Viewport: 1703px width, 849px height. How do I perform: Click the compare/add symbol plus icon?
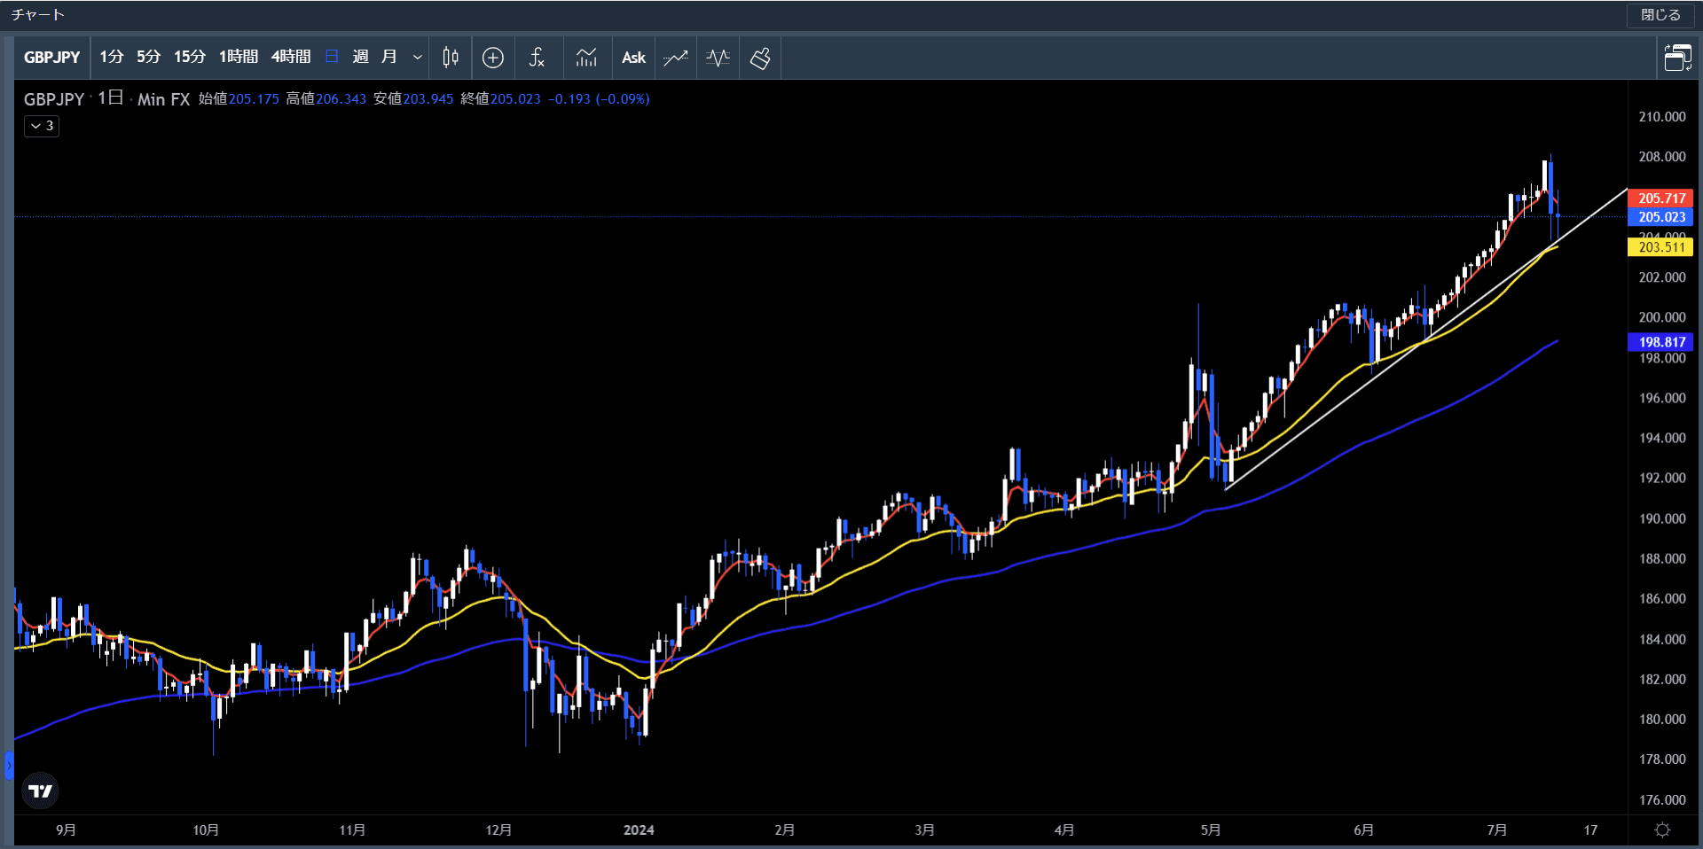point(493,58)
